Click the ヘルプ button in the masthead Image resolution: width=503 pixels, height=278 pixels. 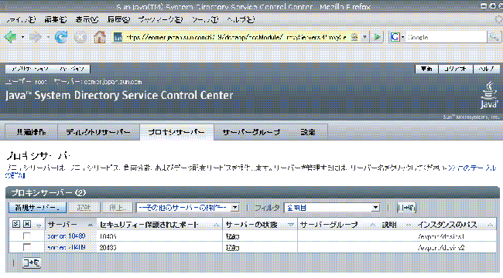pos(486,69)
